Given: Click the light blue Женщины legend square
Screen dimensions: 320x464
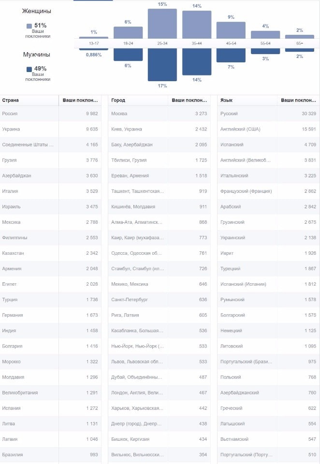Looking at the screenshot, I should (29, 26).
